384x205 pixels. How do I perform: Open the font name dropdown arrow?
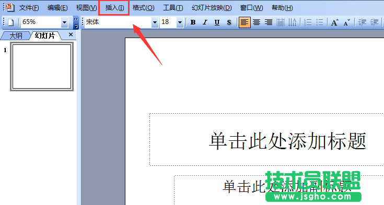coord(155,22)
